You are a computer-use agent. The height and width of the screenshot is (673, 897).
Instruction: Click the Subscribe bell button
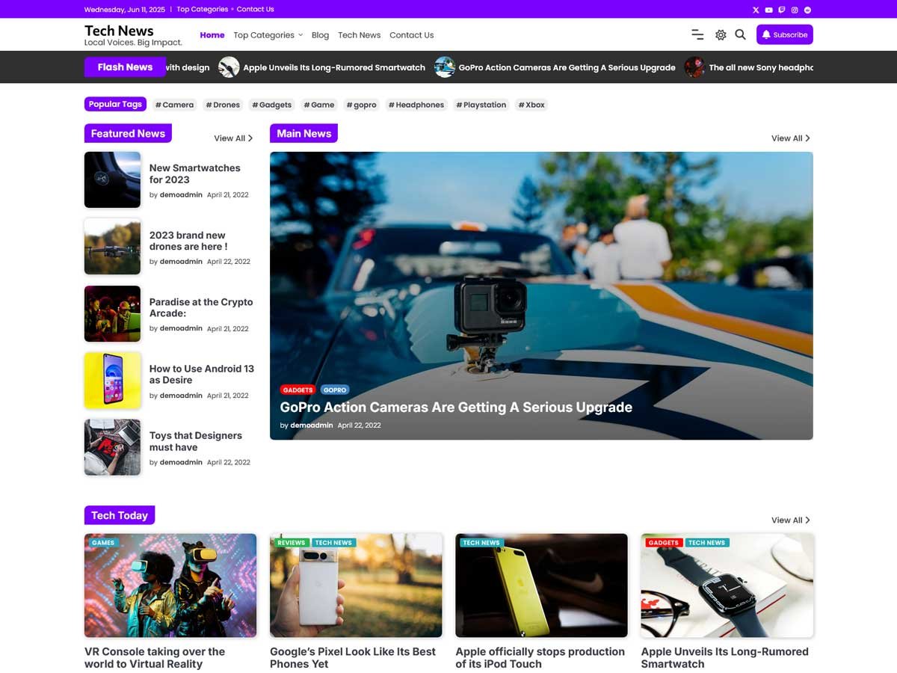[785, 34]
